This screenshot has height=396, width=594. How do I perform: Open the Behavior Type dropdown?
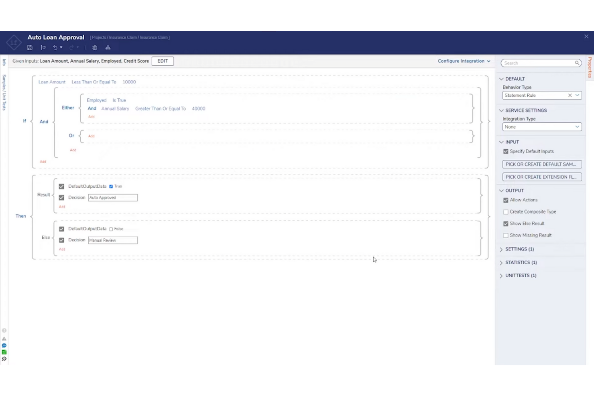click(x=577, y=95)
